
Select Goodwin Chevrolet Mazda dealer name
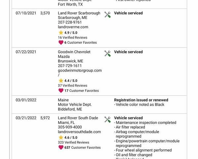tap(74, 54)
